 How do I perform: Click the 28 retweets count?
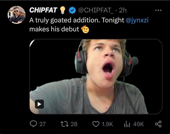(74, 124)
